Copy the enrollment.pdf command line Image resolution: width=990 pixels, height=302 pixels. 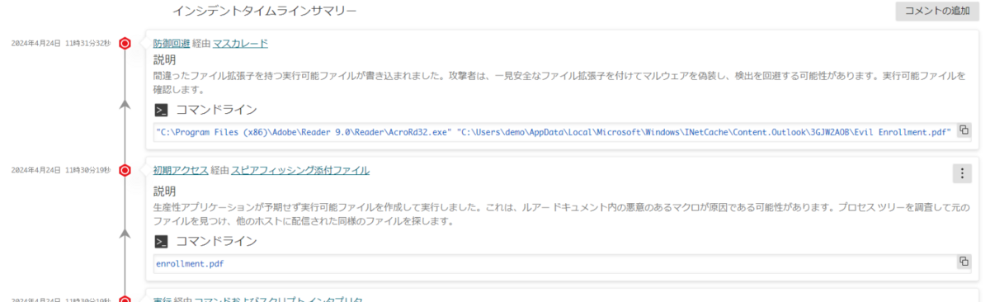(x=963, y=262)
